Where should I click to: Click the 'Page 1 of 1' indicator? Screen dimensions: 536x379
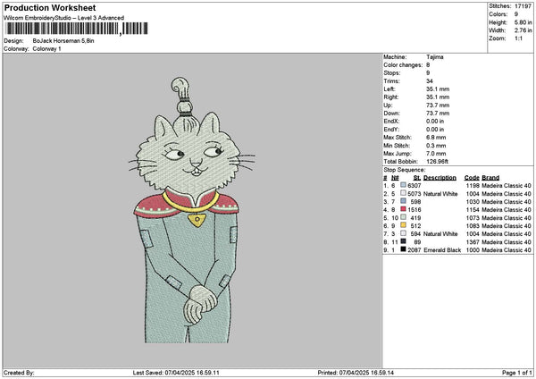coord(517,373)
